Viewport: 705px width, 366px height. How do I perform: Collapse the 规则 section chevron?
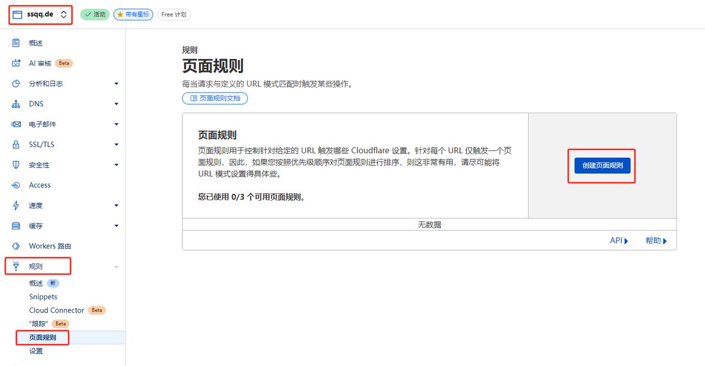(x=116, y=266)
